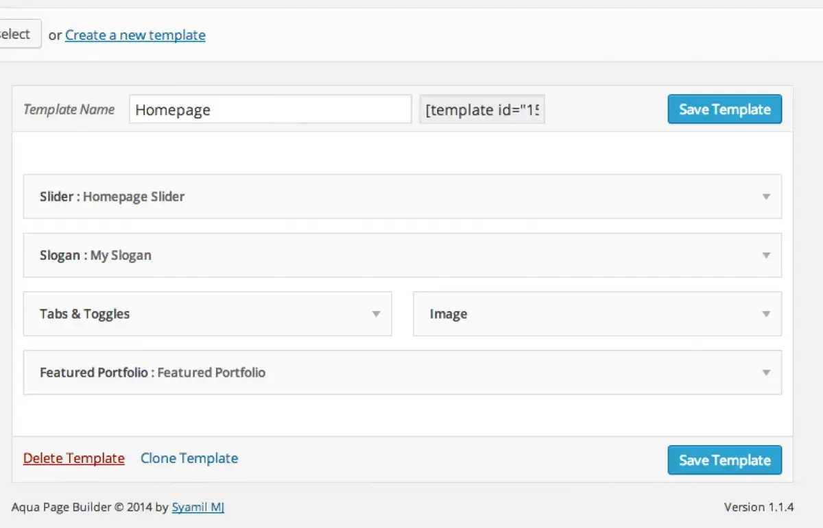Screen dimensions: 823x528
Task: Open the Tabs & Toggles block arrow
Action: click(376, 314)
